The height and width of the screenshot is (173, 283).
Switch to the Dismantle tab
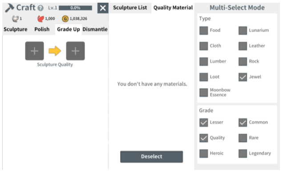click(95, 29)
